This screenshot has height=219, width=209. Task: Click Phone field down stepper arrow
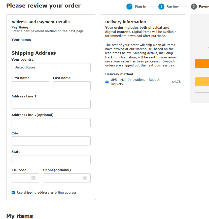[85, 179]
